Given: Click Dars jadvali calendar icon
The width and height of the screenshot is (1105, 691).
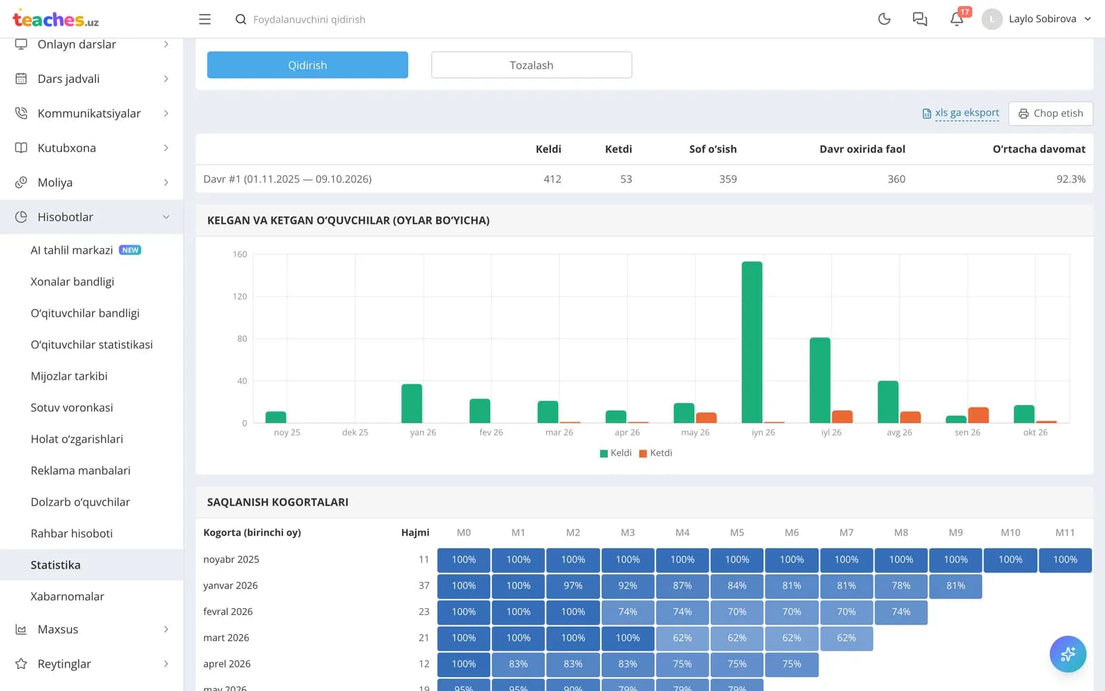Looking at the screenshot, I should [21, 79].
